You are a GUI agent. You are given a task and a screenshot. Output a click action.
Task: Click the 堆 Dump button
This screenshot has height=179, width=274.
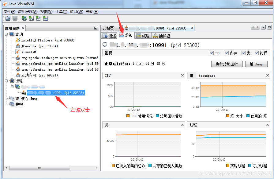tap(256, 64)
